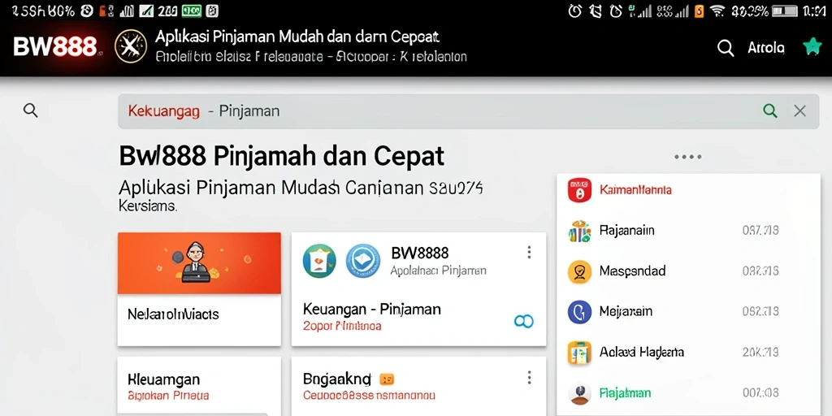Open the BW8888 app title

tap(420, 253)
